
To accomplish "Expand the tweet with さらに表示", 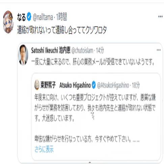I will 44,149.
